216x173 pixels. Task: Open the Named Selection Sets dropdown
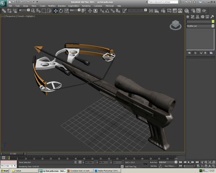point(137,10)
